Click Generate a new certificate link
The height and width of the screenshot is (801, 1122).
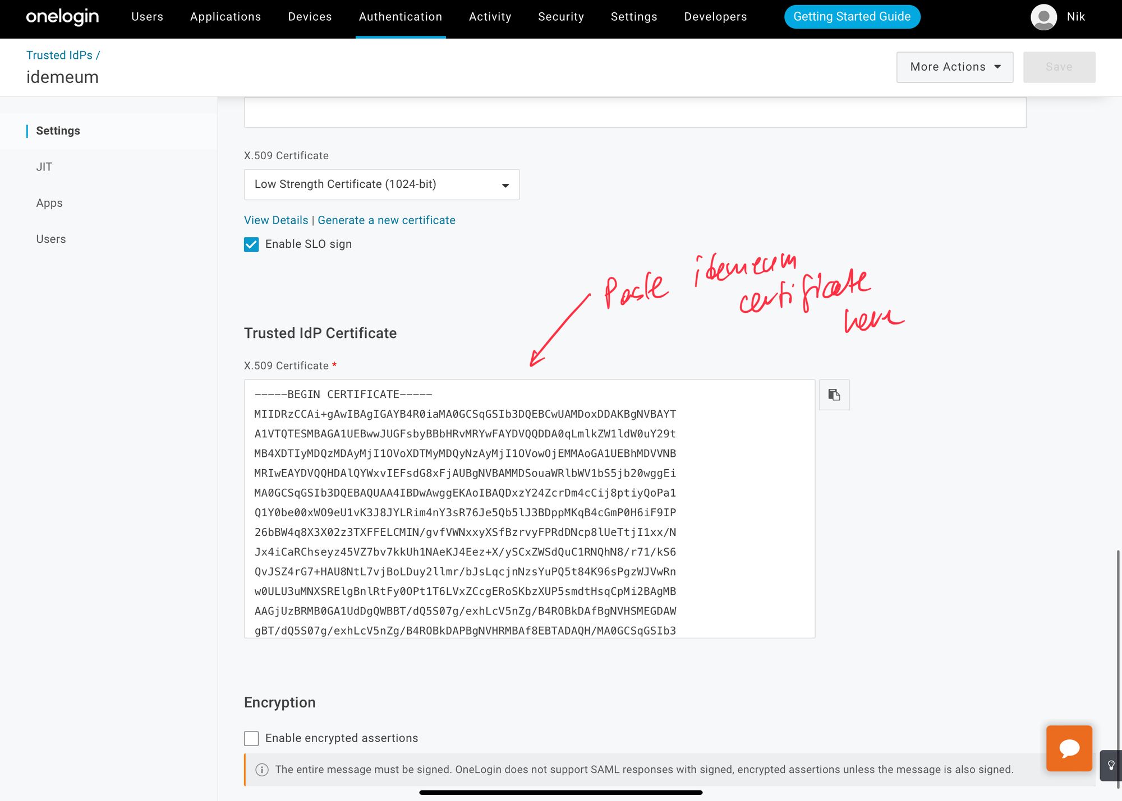[387, 220]
